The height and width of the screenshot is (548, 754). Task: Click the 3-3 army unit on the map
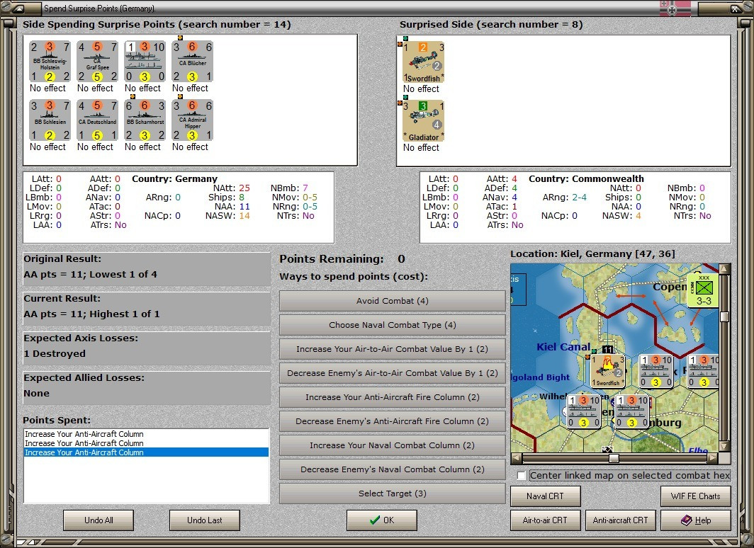702,290
